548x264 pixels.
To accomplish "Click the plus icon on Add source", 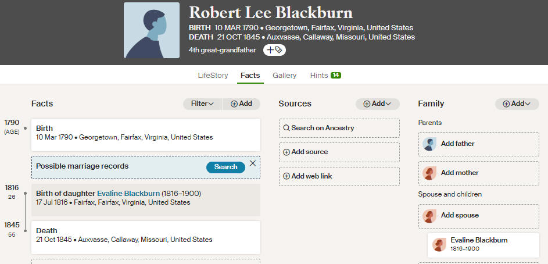I will [286, 152].
